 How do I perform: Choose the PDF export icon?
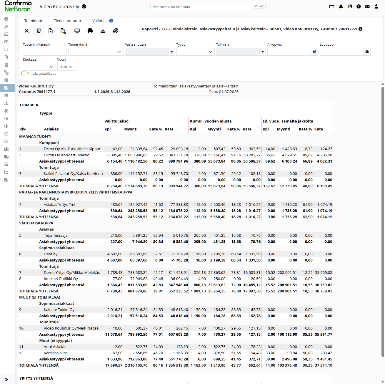point(63,31)
